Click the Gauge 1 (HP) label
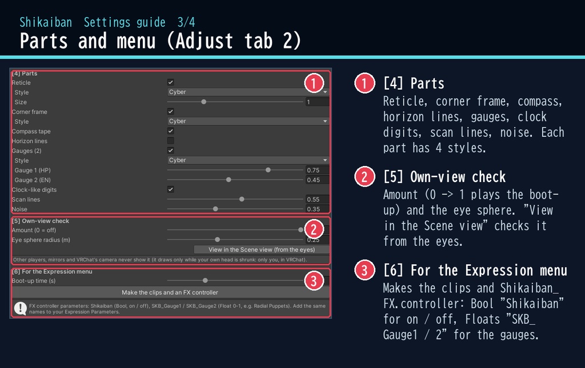This screenshot has height=368, width=585. click(33, 170)
